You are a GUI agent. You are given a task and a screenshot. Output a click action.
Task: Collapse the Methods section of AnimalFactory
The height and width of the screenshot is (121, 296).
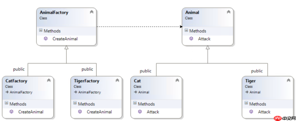[x=41, y=31]
